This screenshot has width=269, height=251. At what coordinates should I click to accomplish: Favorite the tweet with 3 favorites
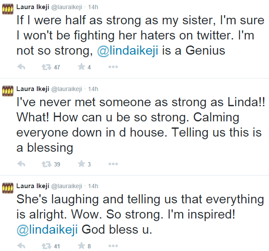[x=81, y=164]
